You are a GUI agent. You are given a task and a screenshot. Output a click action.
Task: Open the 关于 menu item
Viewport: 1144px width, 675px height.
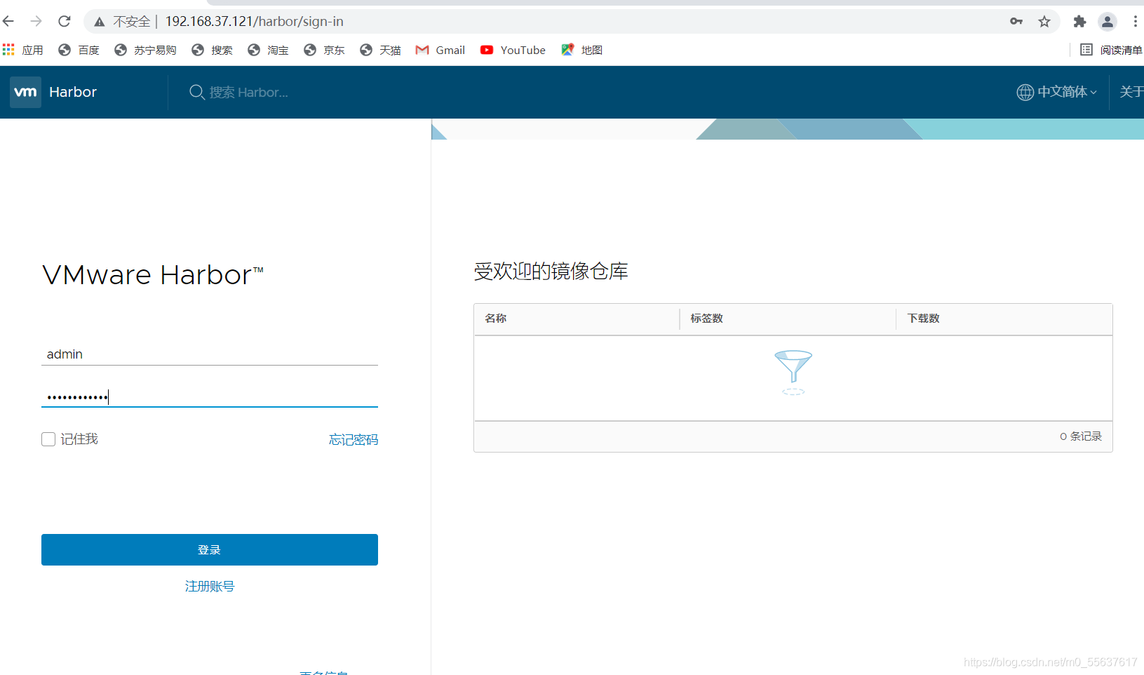(x=1131, y=92)
